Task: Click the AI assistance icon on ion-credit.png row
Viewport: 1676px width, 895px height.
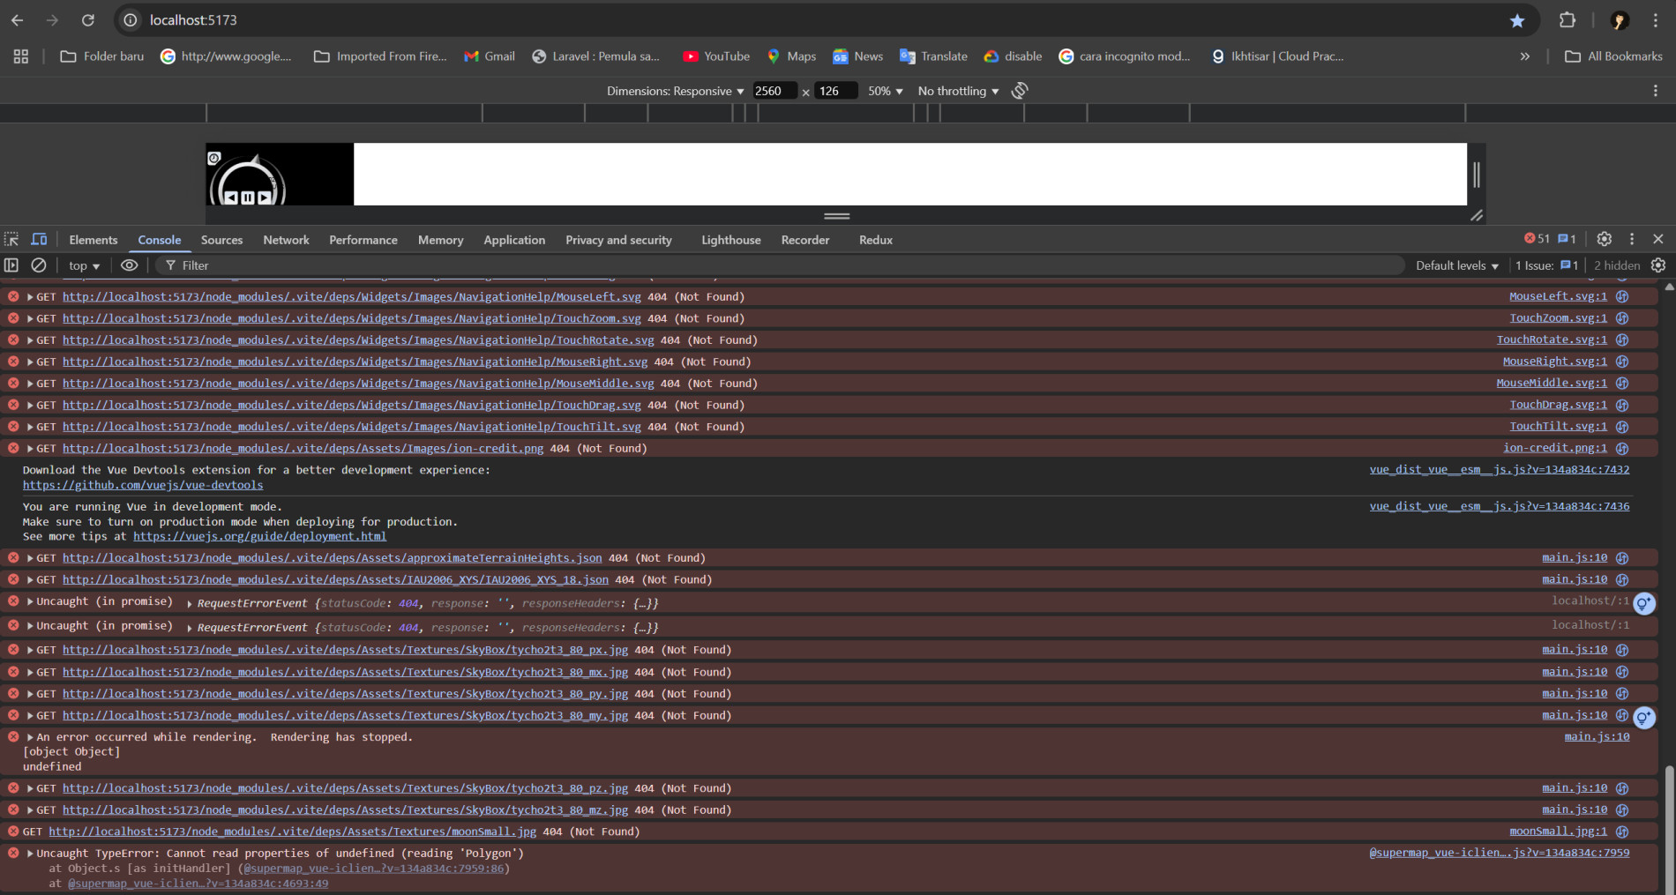Action: click(1622, 449)
